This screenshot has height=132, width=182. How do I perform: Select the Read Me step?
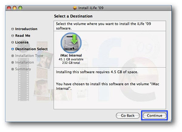(x=23, y=36)
